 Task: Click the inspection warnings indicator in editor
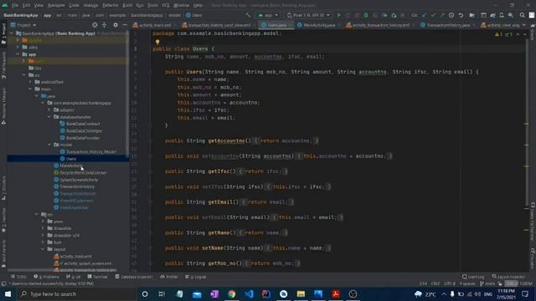point(504,34)
